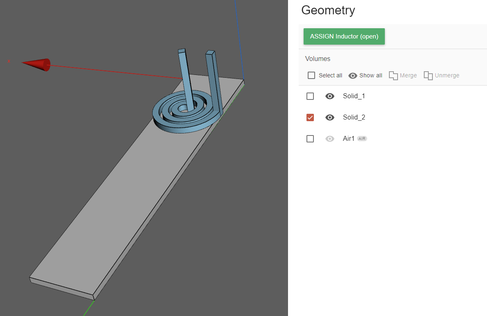The height and width of the screenshot is (316, 487).
Task: Click the AIR badge beside Air1
Action: tap(362, 139)
